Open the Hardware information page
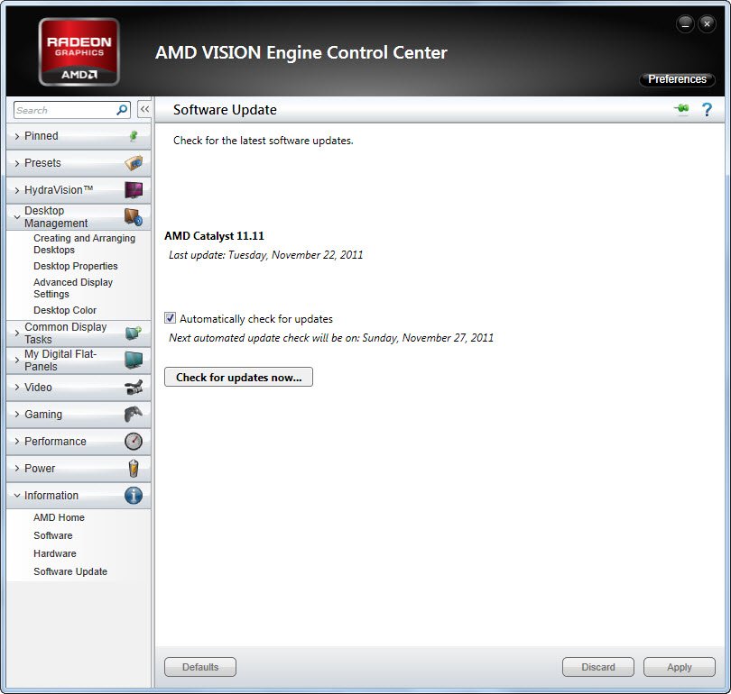The image size is (731, 694). (x=55, y=553)
